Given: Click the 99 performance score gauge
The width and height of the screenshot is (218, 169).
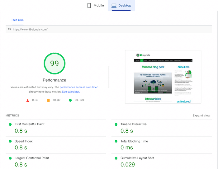Looking at the screenshot, I should pyautogui.click(x=54, y=63).
